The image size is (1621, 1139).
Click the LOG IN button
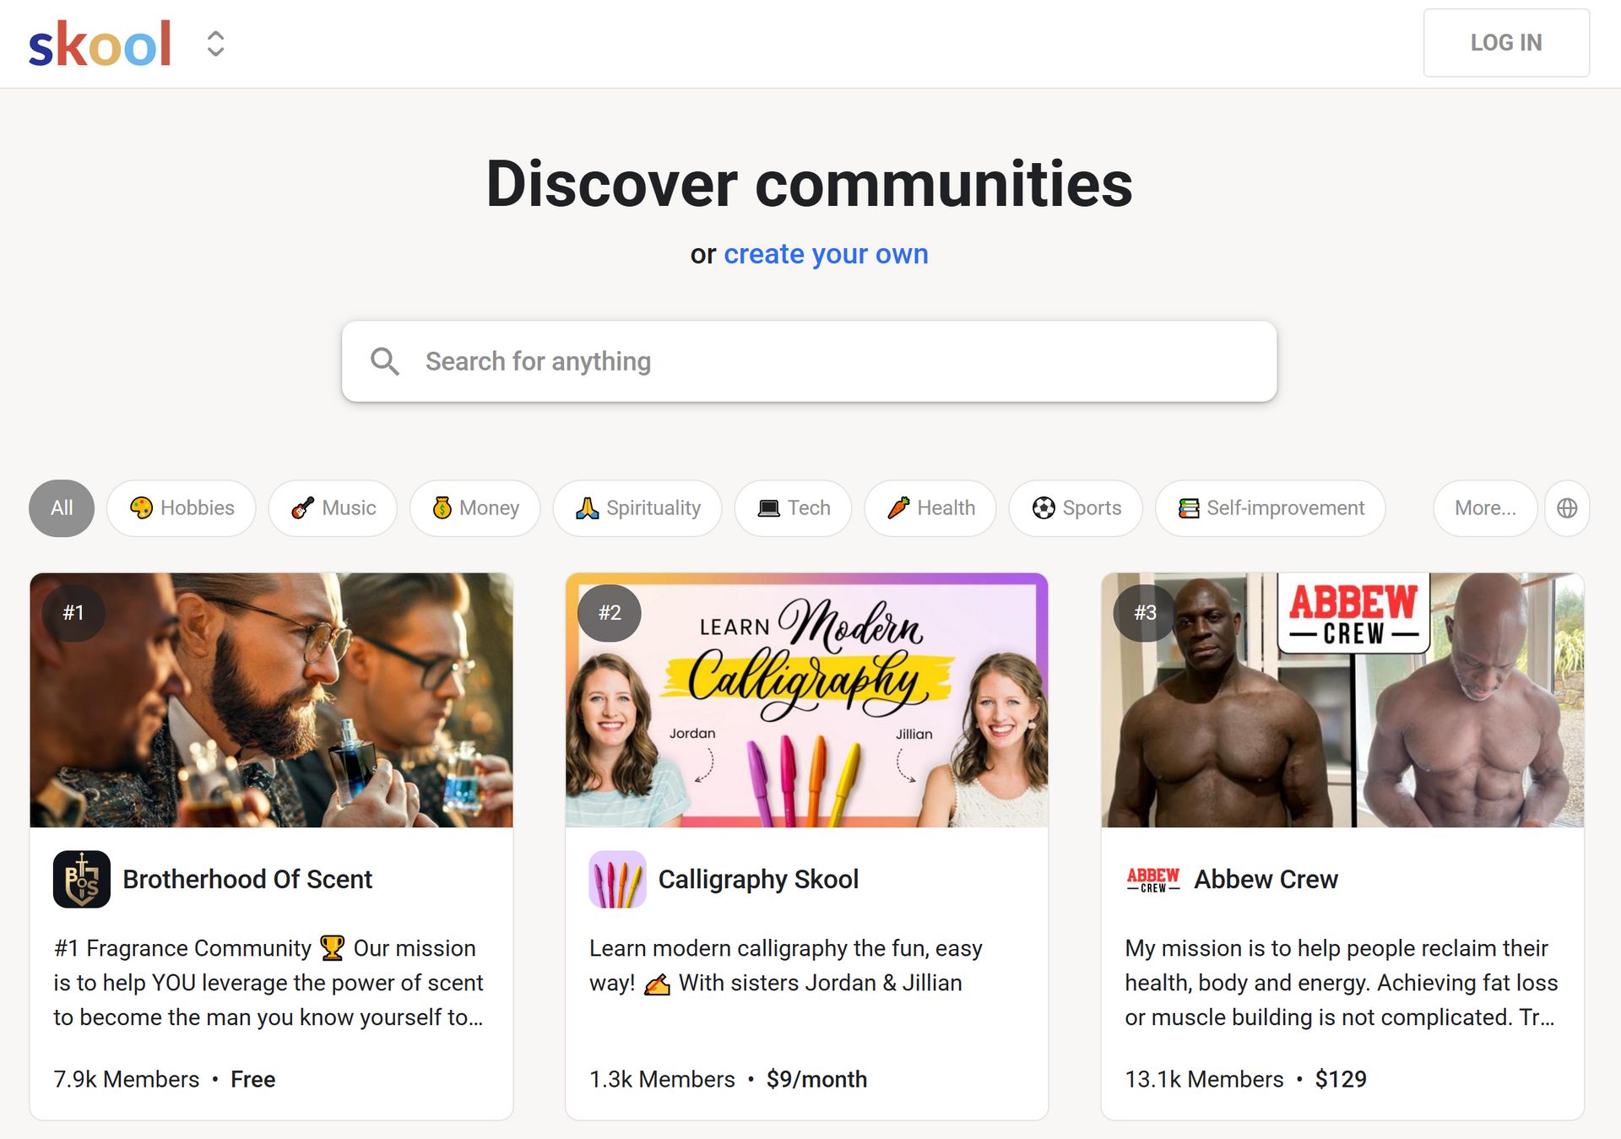pyautogui.click(x=1506, y=43)
